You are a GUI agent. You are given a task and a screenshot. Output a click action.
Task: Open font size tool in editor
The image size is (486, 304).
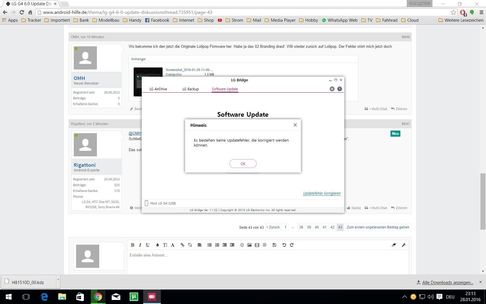[165, 245]
